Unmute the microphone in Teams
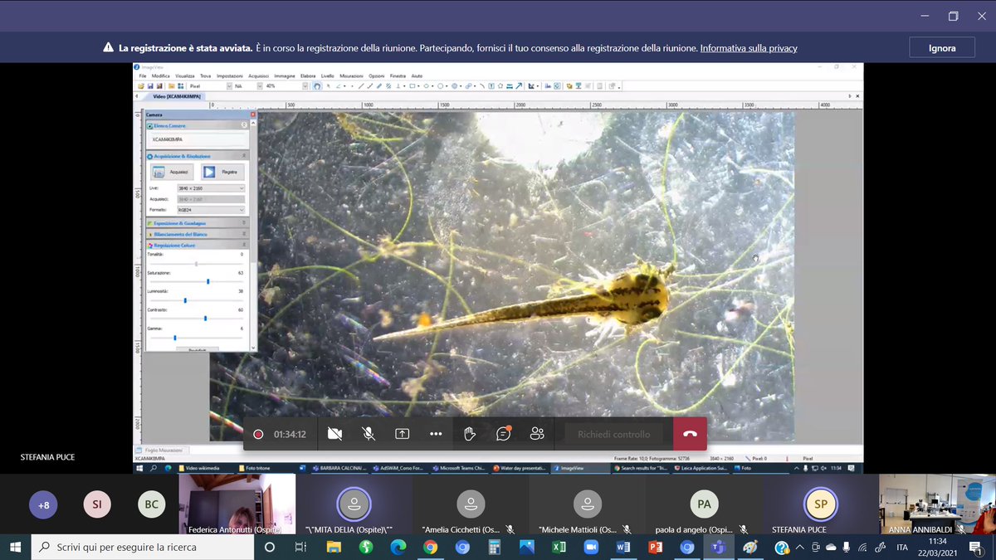Viewport: 996px width, 560px height. coord(369,434)
